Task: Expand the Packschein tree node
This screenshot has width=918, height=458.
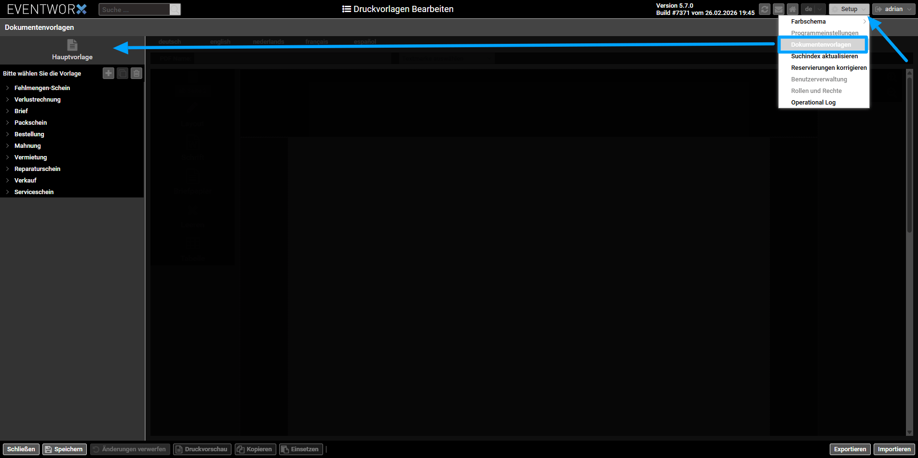Action: point(8,123)
